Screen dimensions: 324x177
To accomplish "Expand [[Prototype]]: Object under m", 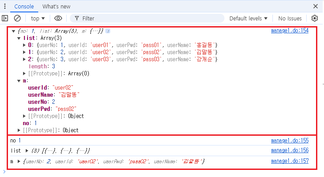I will (24, 116).
